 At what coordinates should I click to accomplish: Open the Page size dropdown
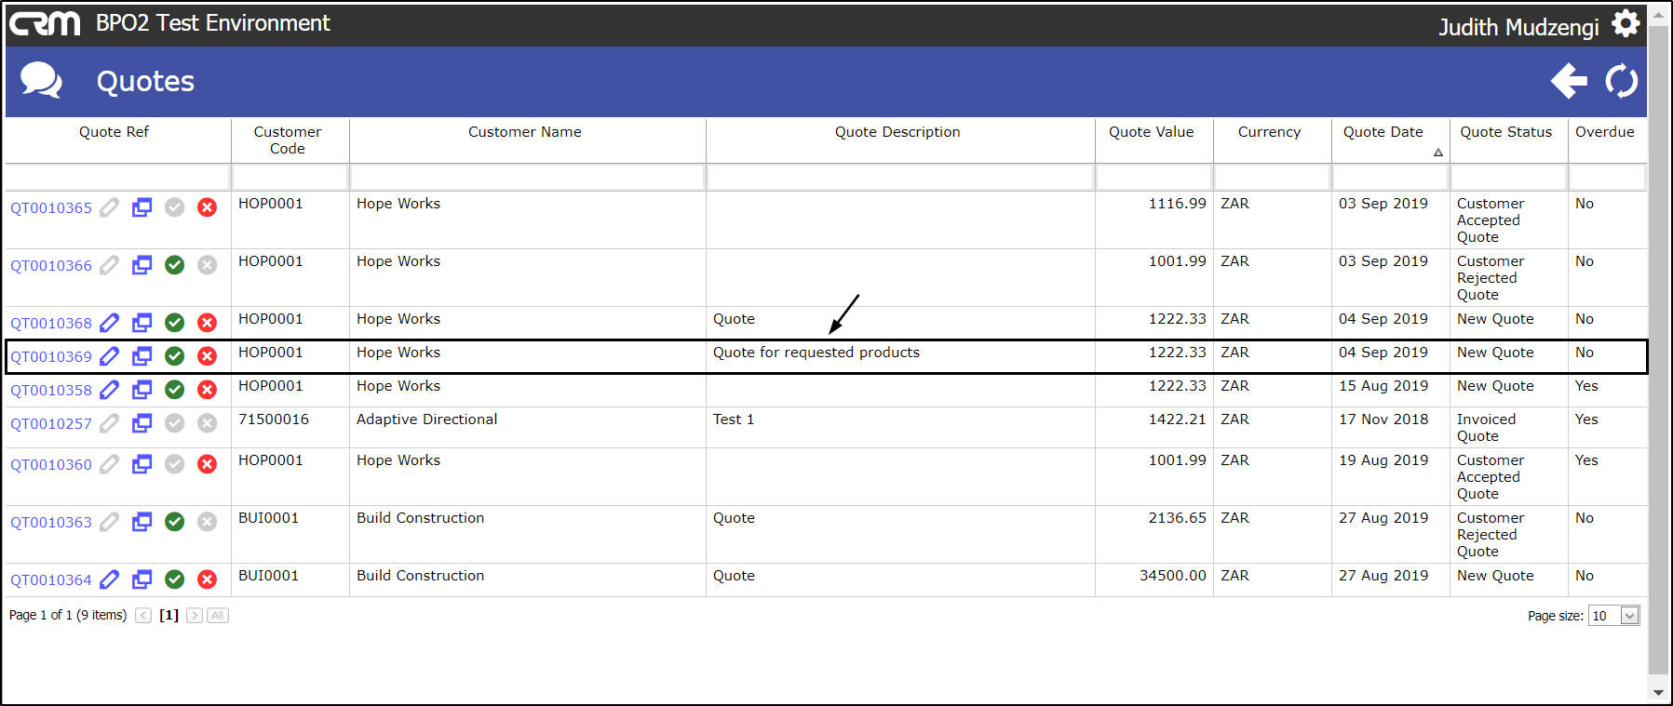1629,616
